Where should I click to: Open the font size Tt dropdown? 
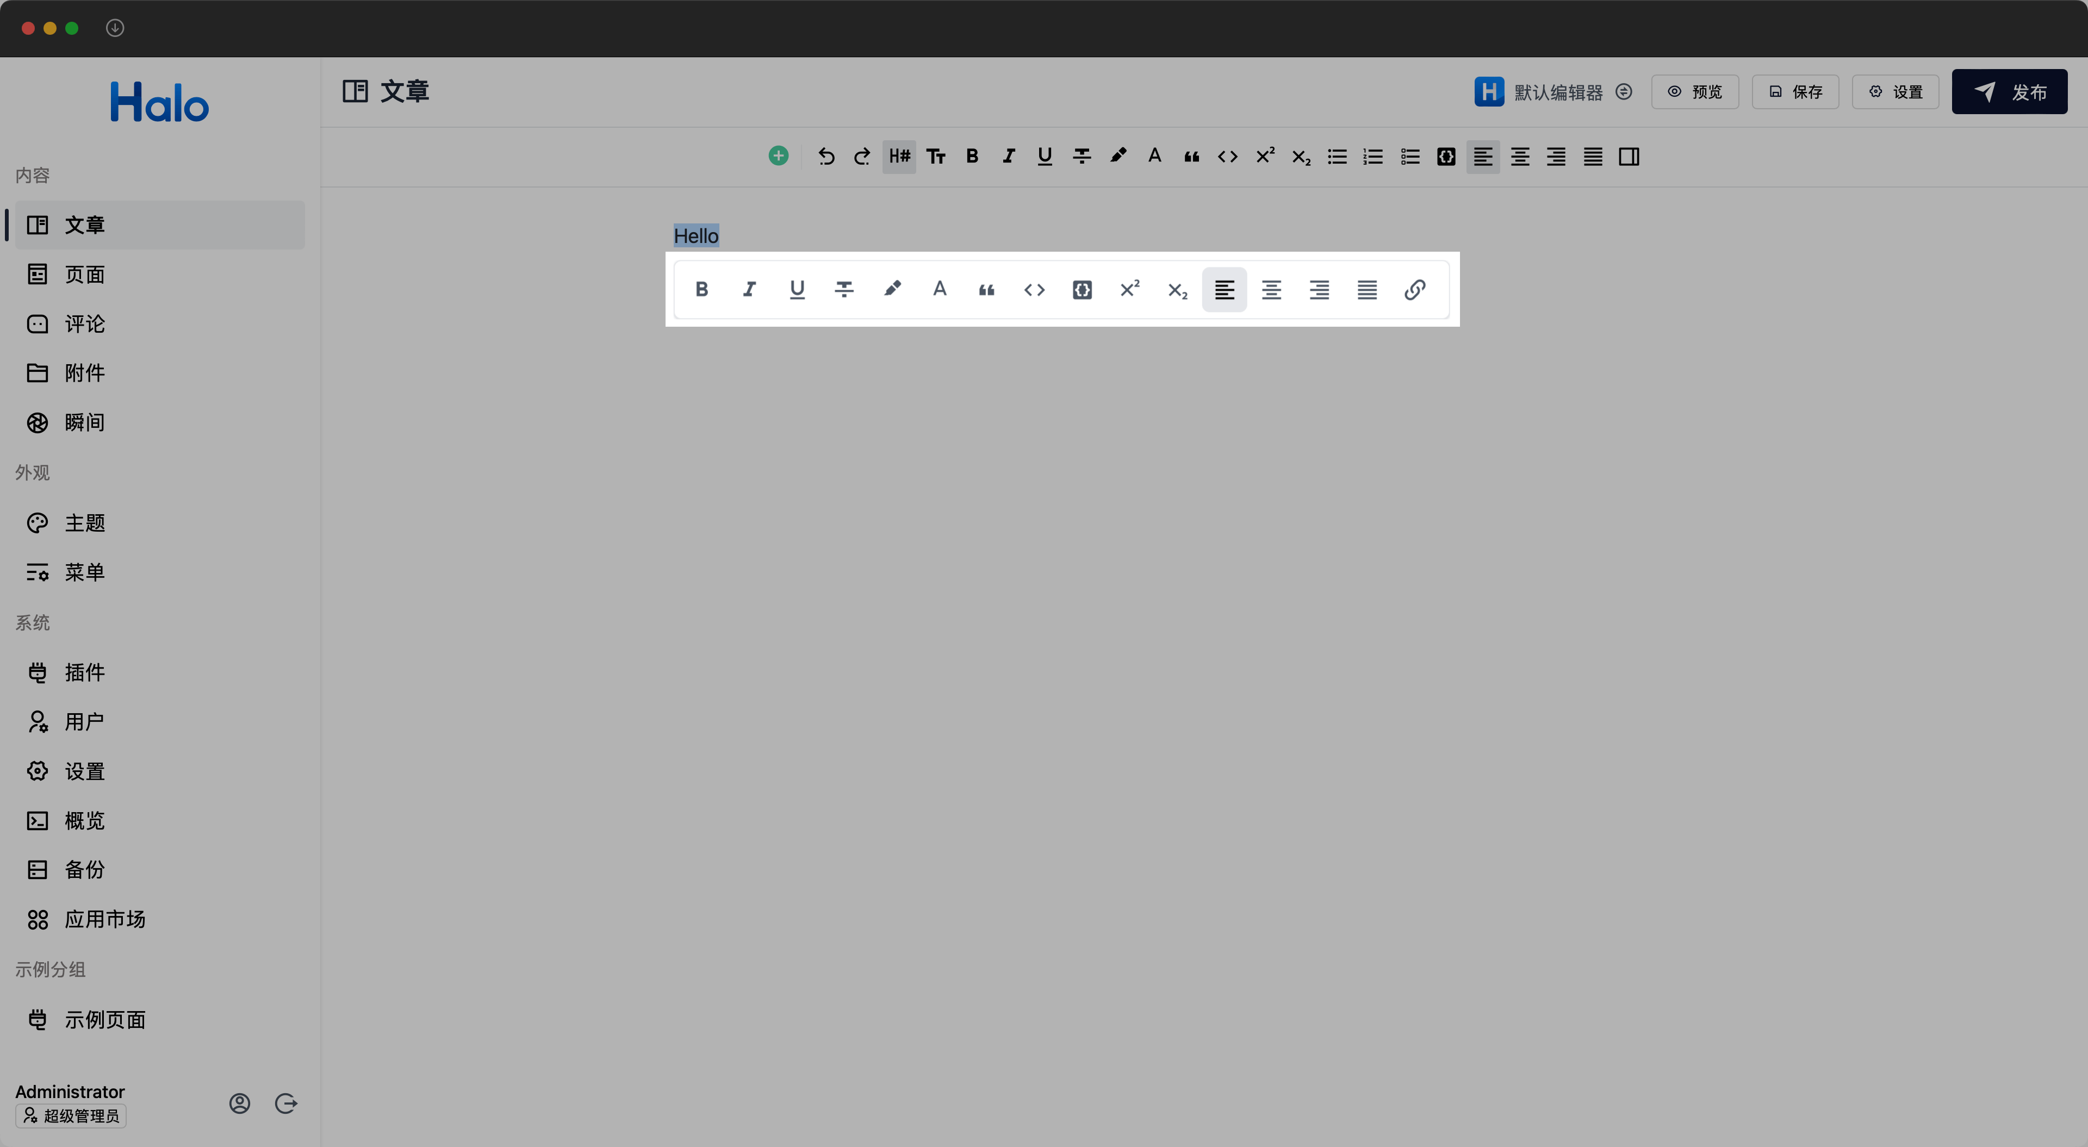coord(935,157)
